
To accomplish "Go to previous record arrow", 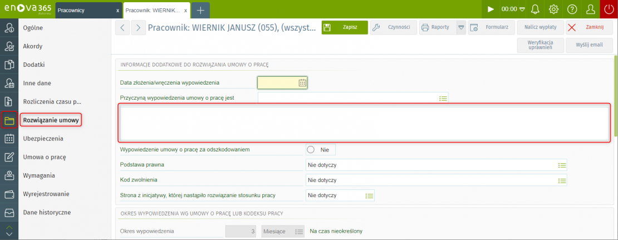I will click(122, 28).
